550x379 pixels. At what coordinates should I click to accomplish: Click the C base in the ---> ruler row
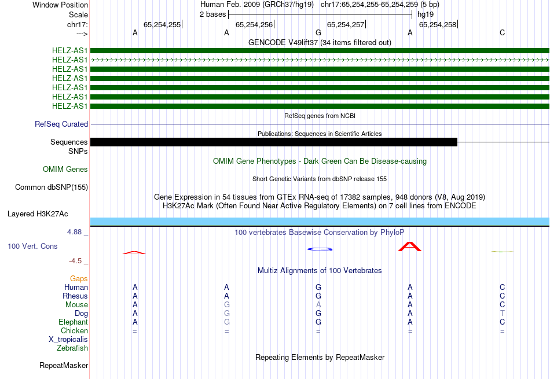coord(502,32)
